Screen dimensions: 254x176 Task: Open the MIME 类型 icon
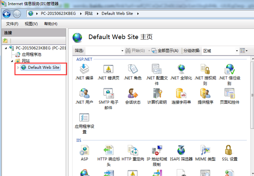click(205, 150)
